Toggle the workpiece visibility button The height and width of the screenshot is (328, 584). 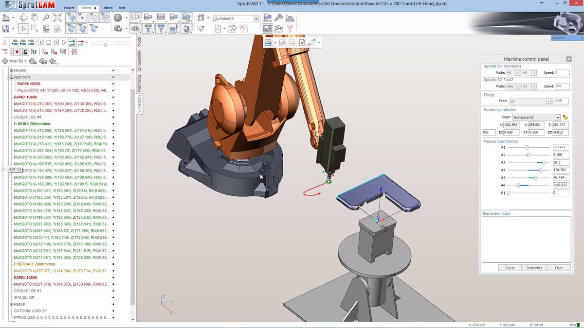click(161, 18)
